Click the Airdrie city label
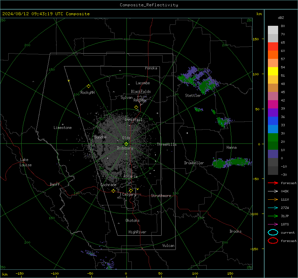The height and width of the screenshot is (278, 298). coord(130,177)
